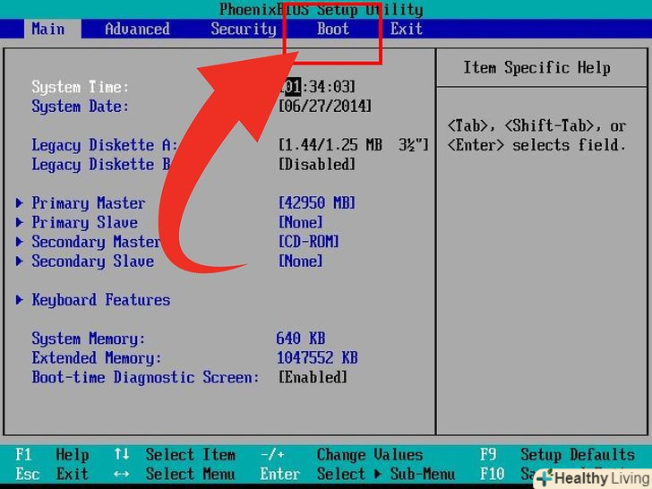Select Secondary Slave None value

301,262
